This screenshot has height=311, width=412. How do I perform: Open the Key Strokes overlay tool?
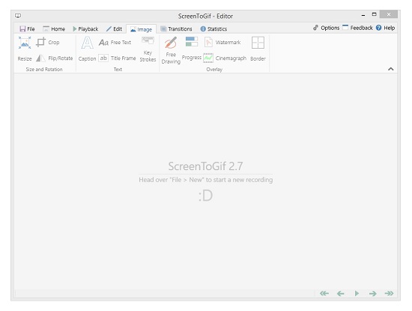coord(148,49)
